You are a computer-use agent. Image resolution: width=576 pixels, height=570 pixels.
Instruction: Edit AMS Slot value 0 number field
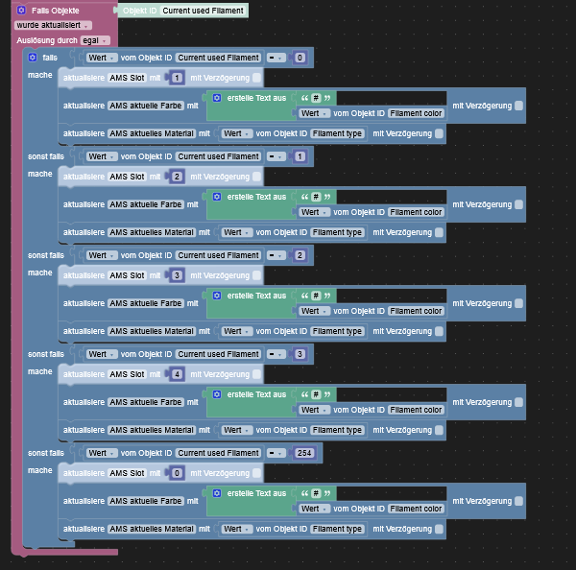[x=177, y=473]
